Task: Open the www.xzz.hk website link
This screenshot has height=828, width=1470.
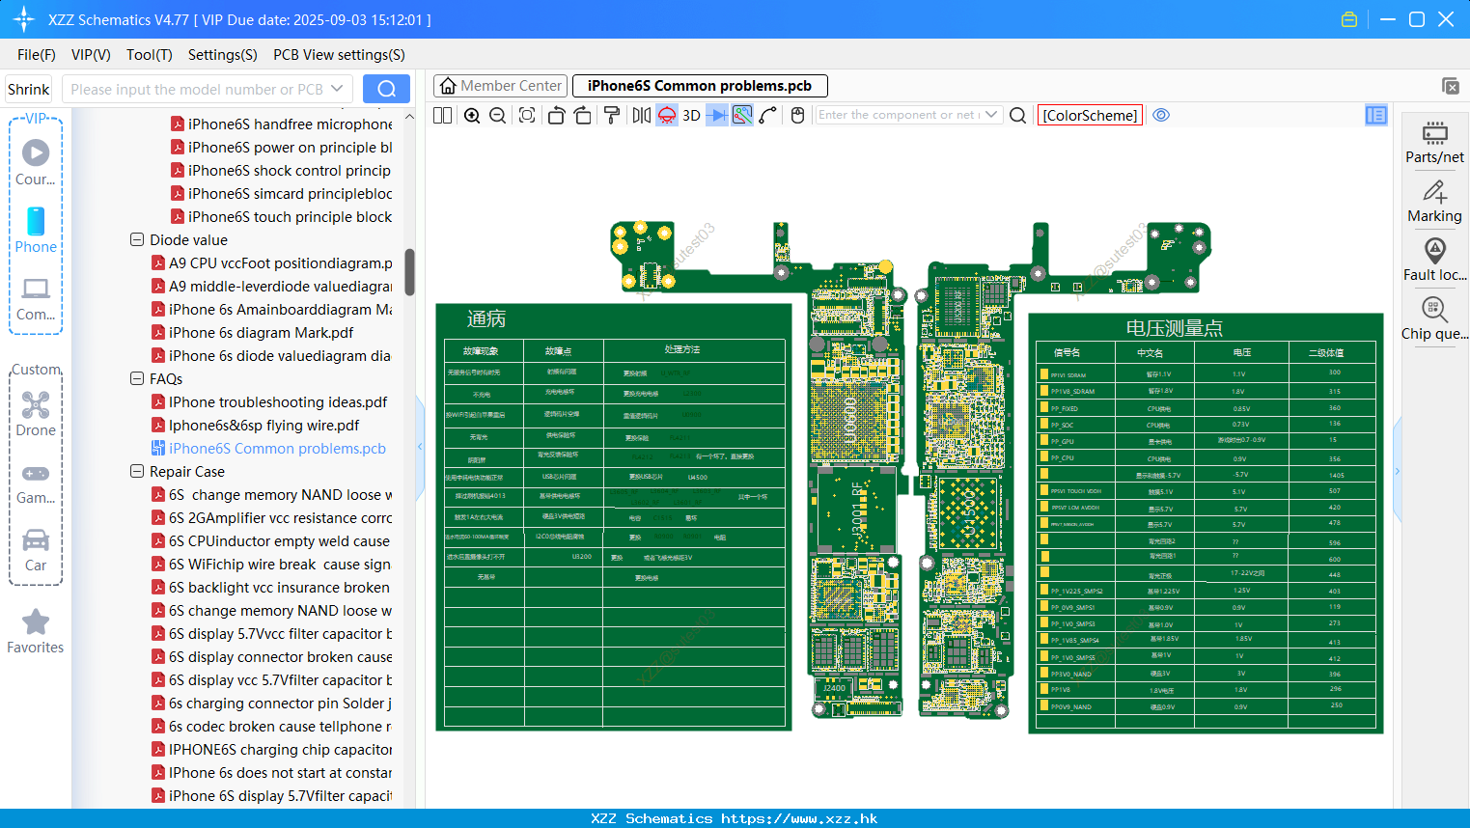Action: point(799,818)
